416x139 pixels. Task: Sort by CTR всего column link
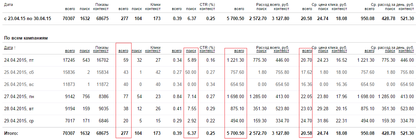click(177, 51)
